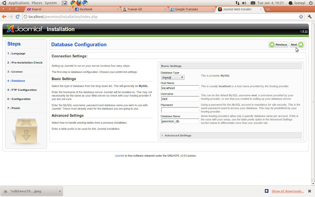The width and height of the screenshot is (315, 197).
Task: Click step '3 : License'
Action: (x=15, y=72)
